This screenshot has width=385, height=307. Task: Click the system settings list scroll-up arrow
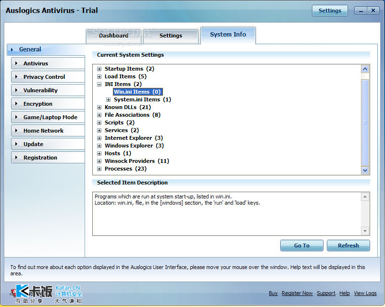(365, 69)
